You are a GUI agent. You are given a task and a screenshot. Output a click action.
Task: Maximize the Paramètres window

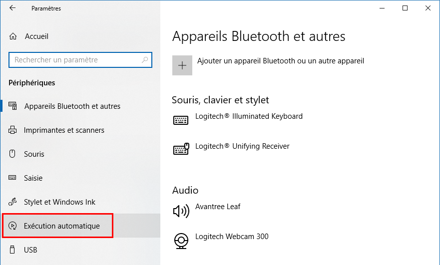point(405,8)
